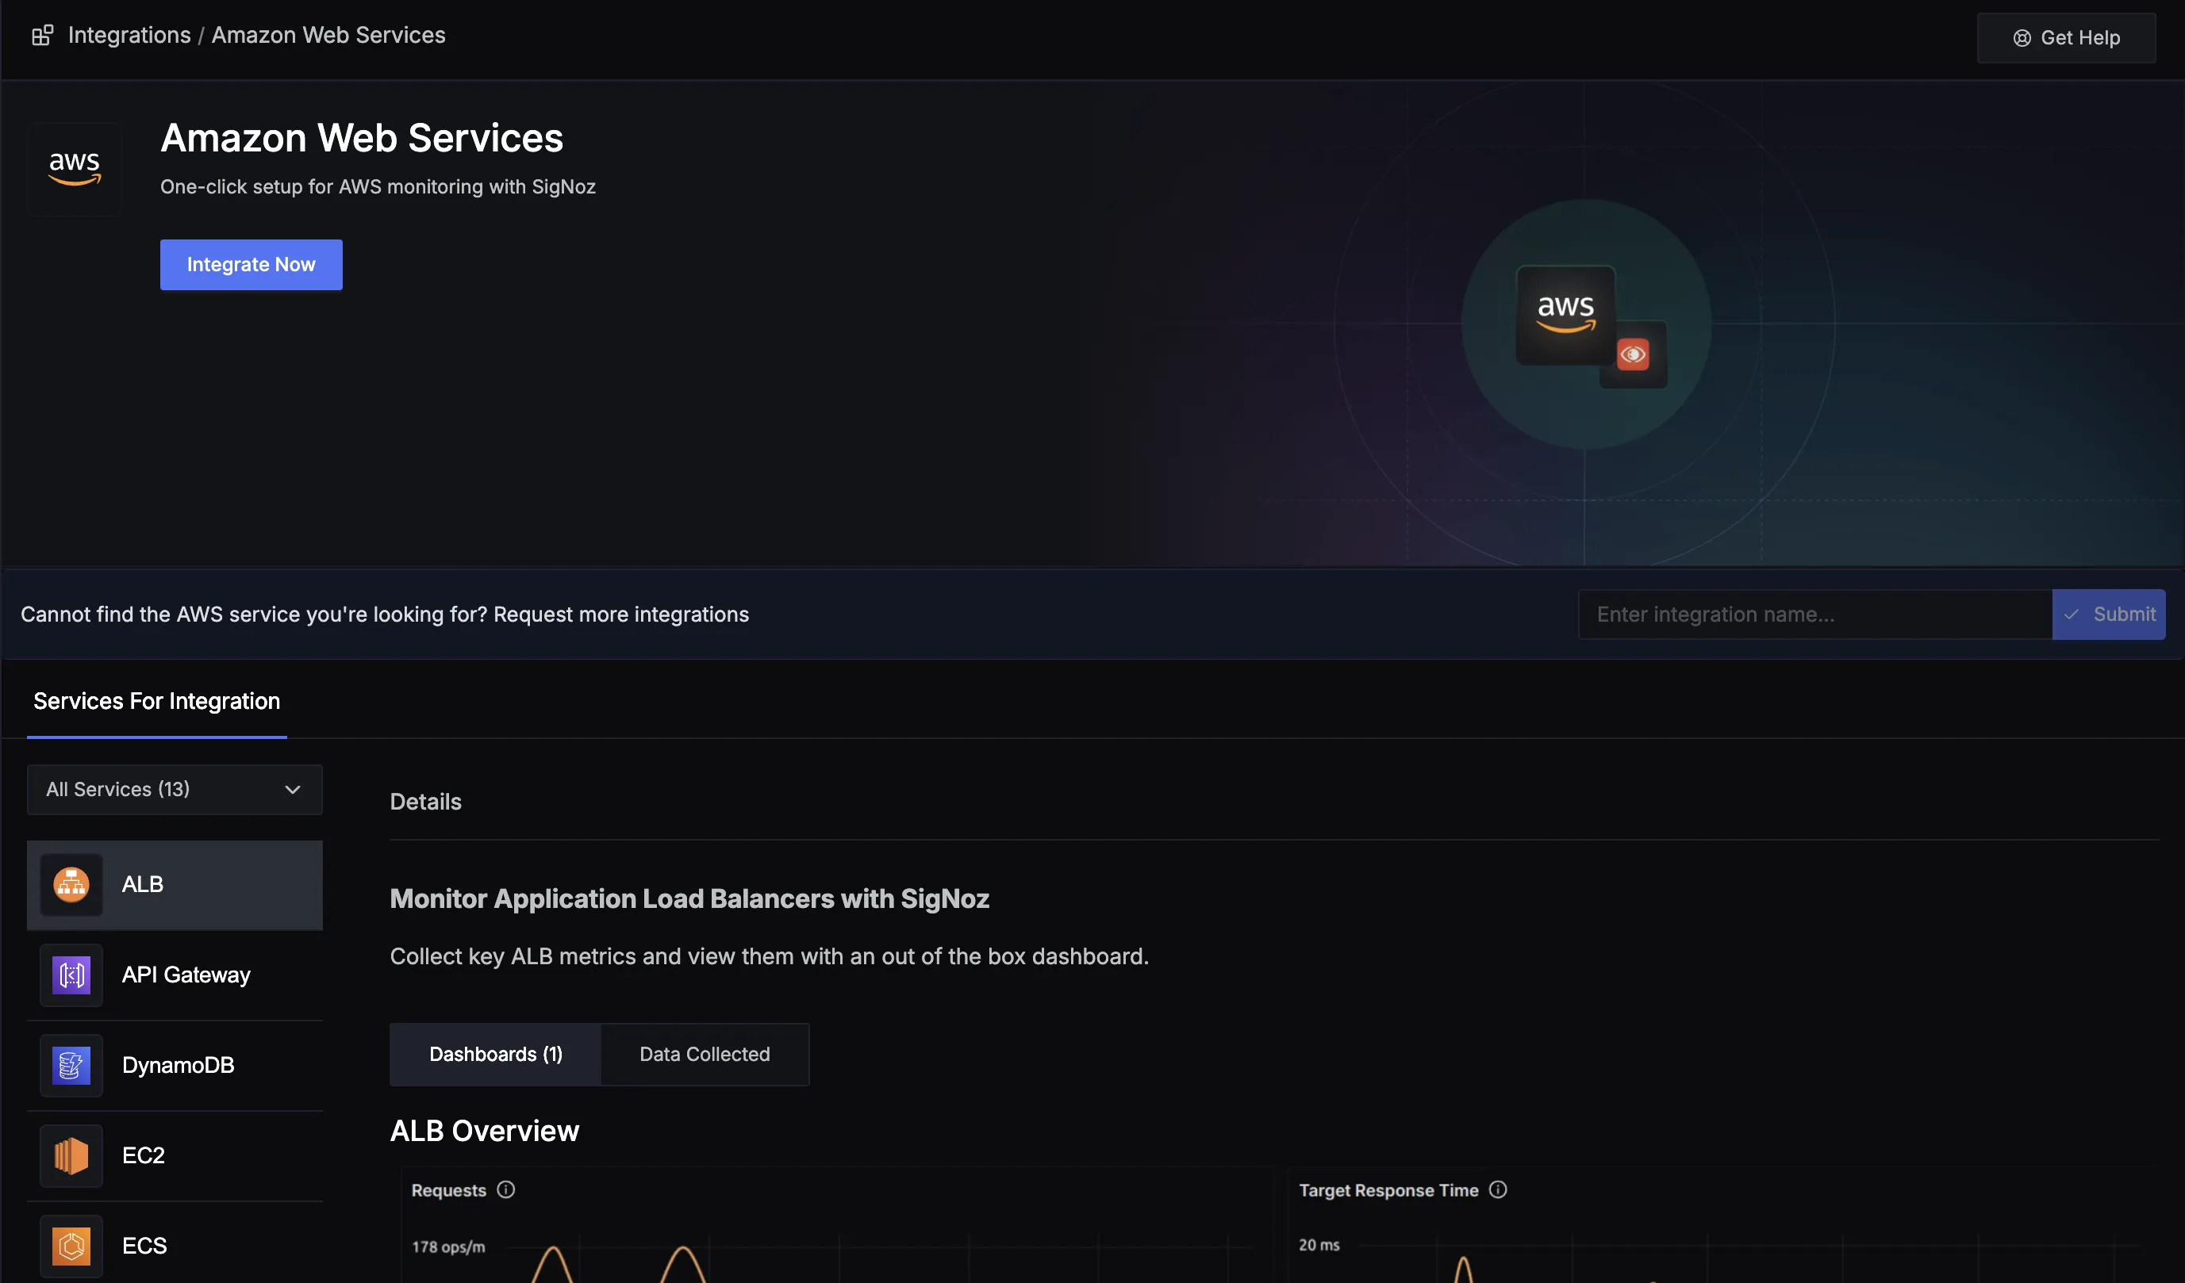Click the red eye icon in hero graphic
2185x1283 pixels.
pyautogui.click(x=1633, y=354)
